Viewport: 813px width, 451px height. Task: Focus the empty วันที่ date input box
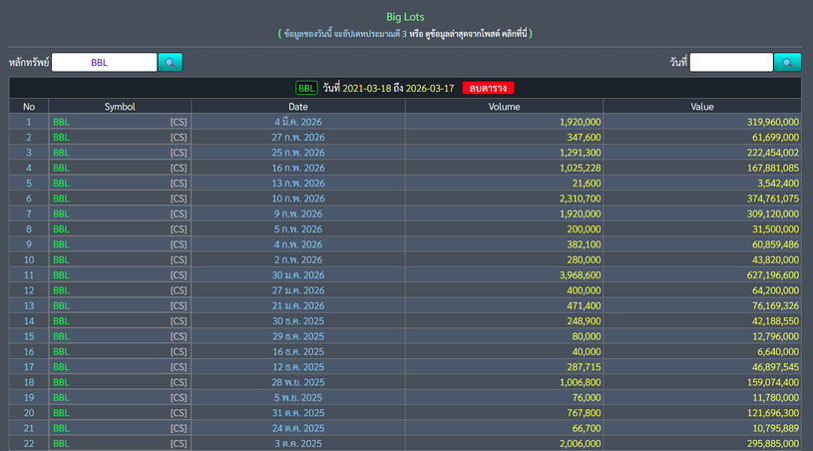(731, 63)
